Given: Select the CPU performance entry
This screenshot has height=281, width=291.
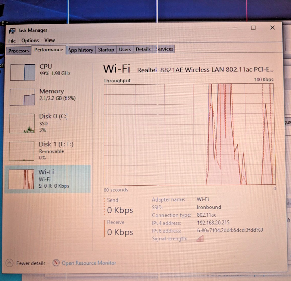Looking at the screenshot, I should pos(49,72).
